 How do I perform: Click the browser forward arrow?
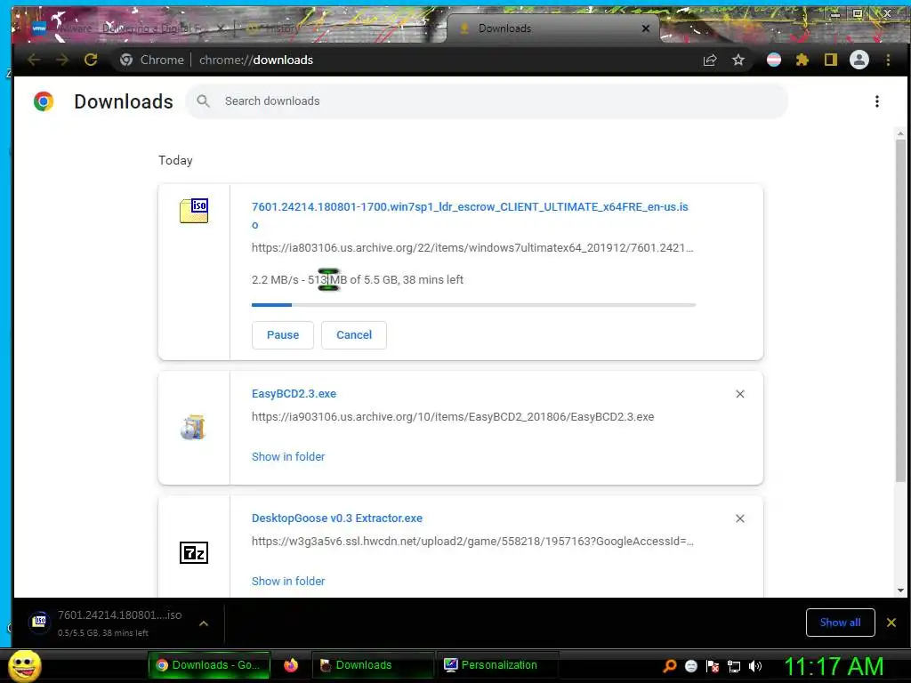point(61,60)
